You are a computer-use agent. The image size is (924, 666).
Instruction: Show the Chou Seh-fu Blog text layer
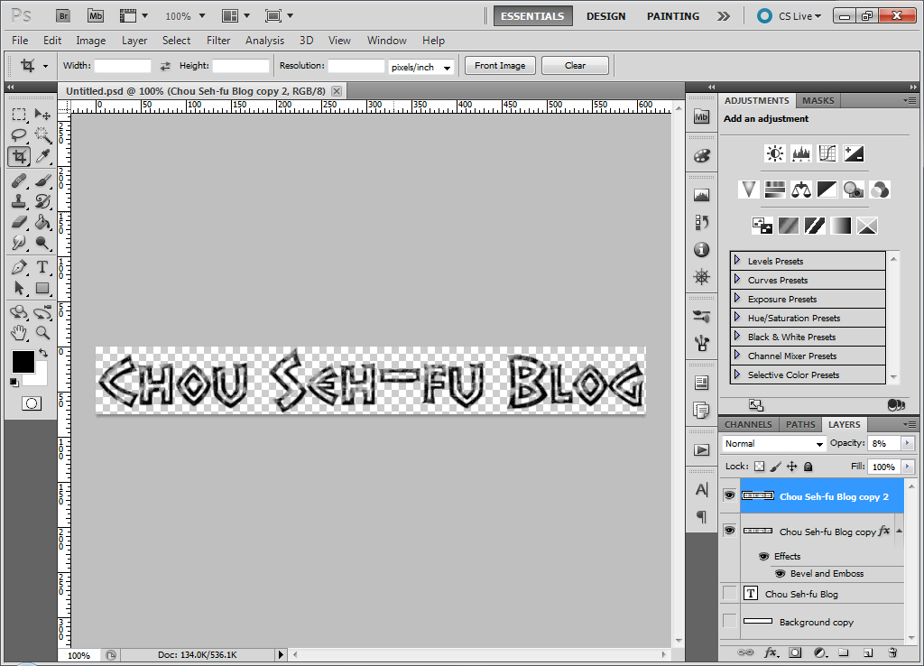pos(729,593)
